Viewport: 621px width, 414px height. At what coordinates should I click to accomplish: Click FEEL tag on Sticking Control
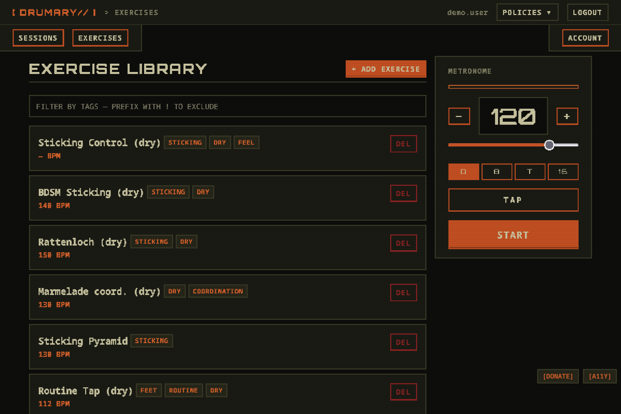click(246, 143)
